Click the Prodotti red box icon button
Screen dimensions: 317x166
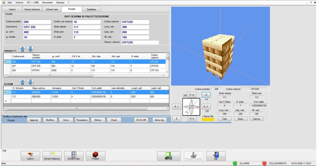[x=95, y=156]
